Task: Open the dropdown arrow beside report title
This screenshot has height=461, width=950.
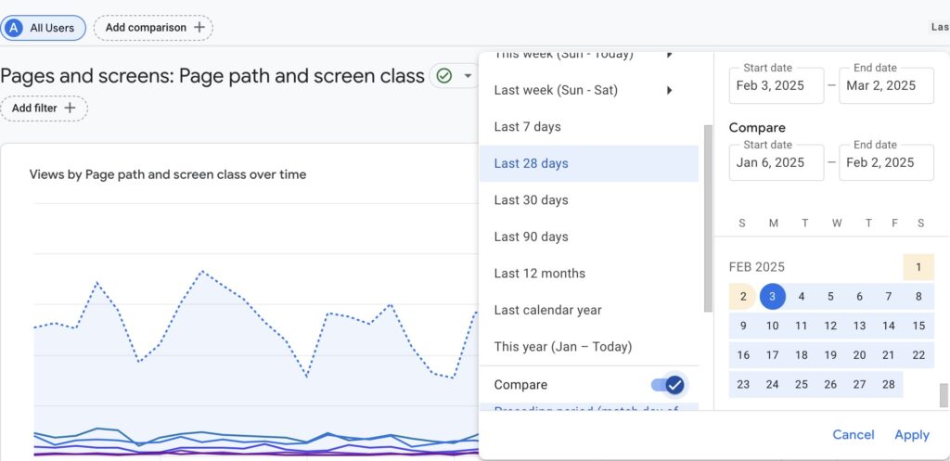Action: [468, 76]
